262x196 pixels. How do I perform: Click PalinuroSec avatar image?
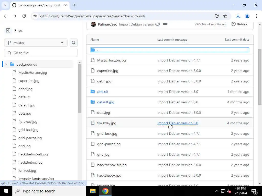(x=93, y=24)
